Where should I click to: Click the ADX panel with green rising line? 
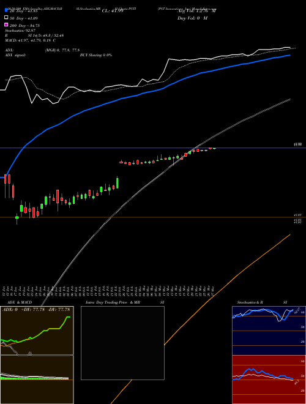click(37, 331)
